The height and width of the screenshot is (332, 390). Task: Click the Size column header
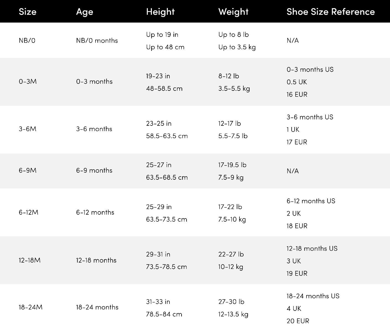tap(27, 12)
